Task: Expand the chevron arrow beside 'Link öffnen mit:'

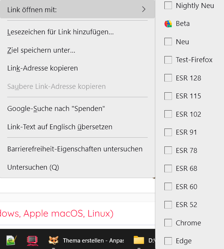Action: [144, 9]
